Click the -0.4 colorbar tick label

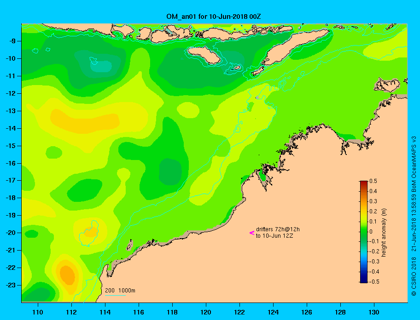coord(374,272)
